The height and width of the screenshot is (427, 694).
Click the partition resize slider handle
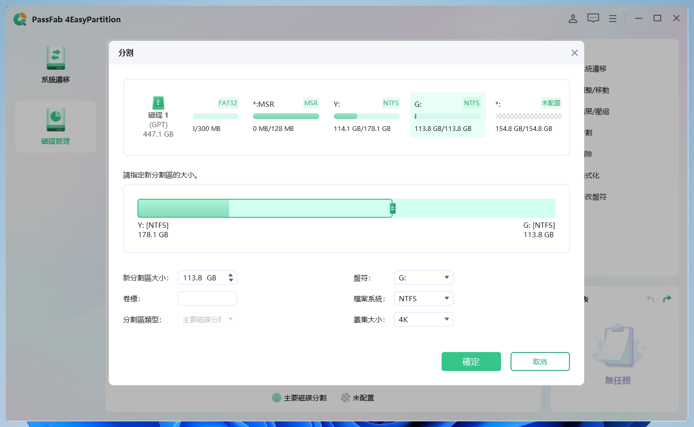tap(392, 208)
